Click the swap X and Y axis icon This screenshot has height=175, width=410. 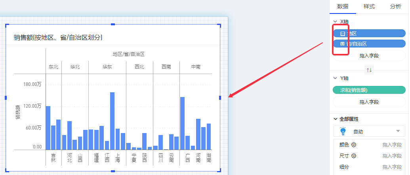369,70
